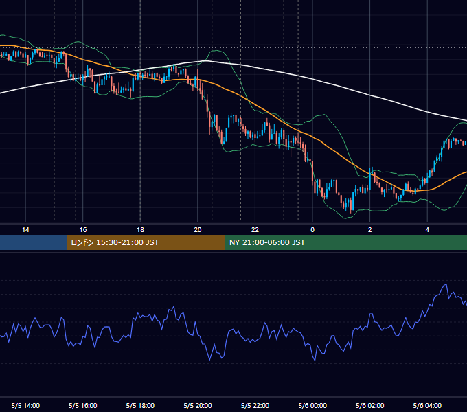Click the 5/5 20:00 timestamp label
Viewport: 467px width, 412px height.
198,405
